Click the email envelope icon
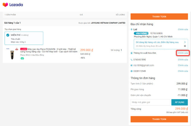This screenshot has width=191, height=126. (132, 65)
